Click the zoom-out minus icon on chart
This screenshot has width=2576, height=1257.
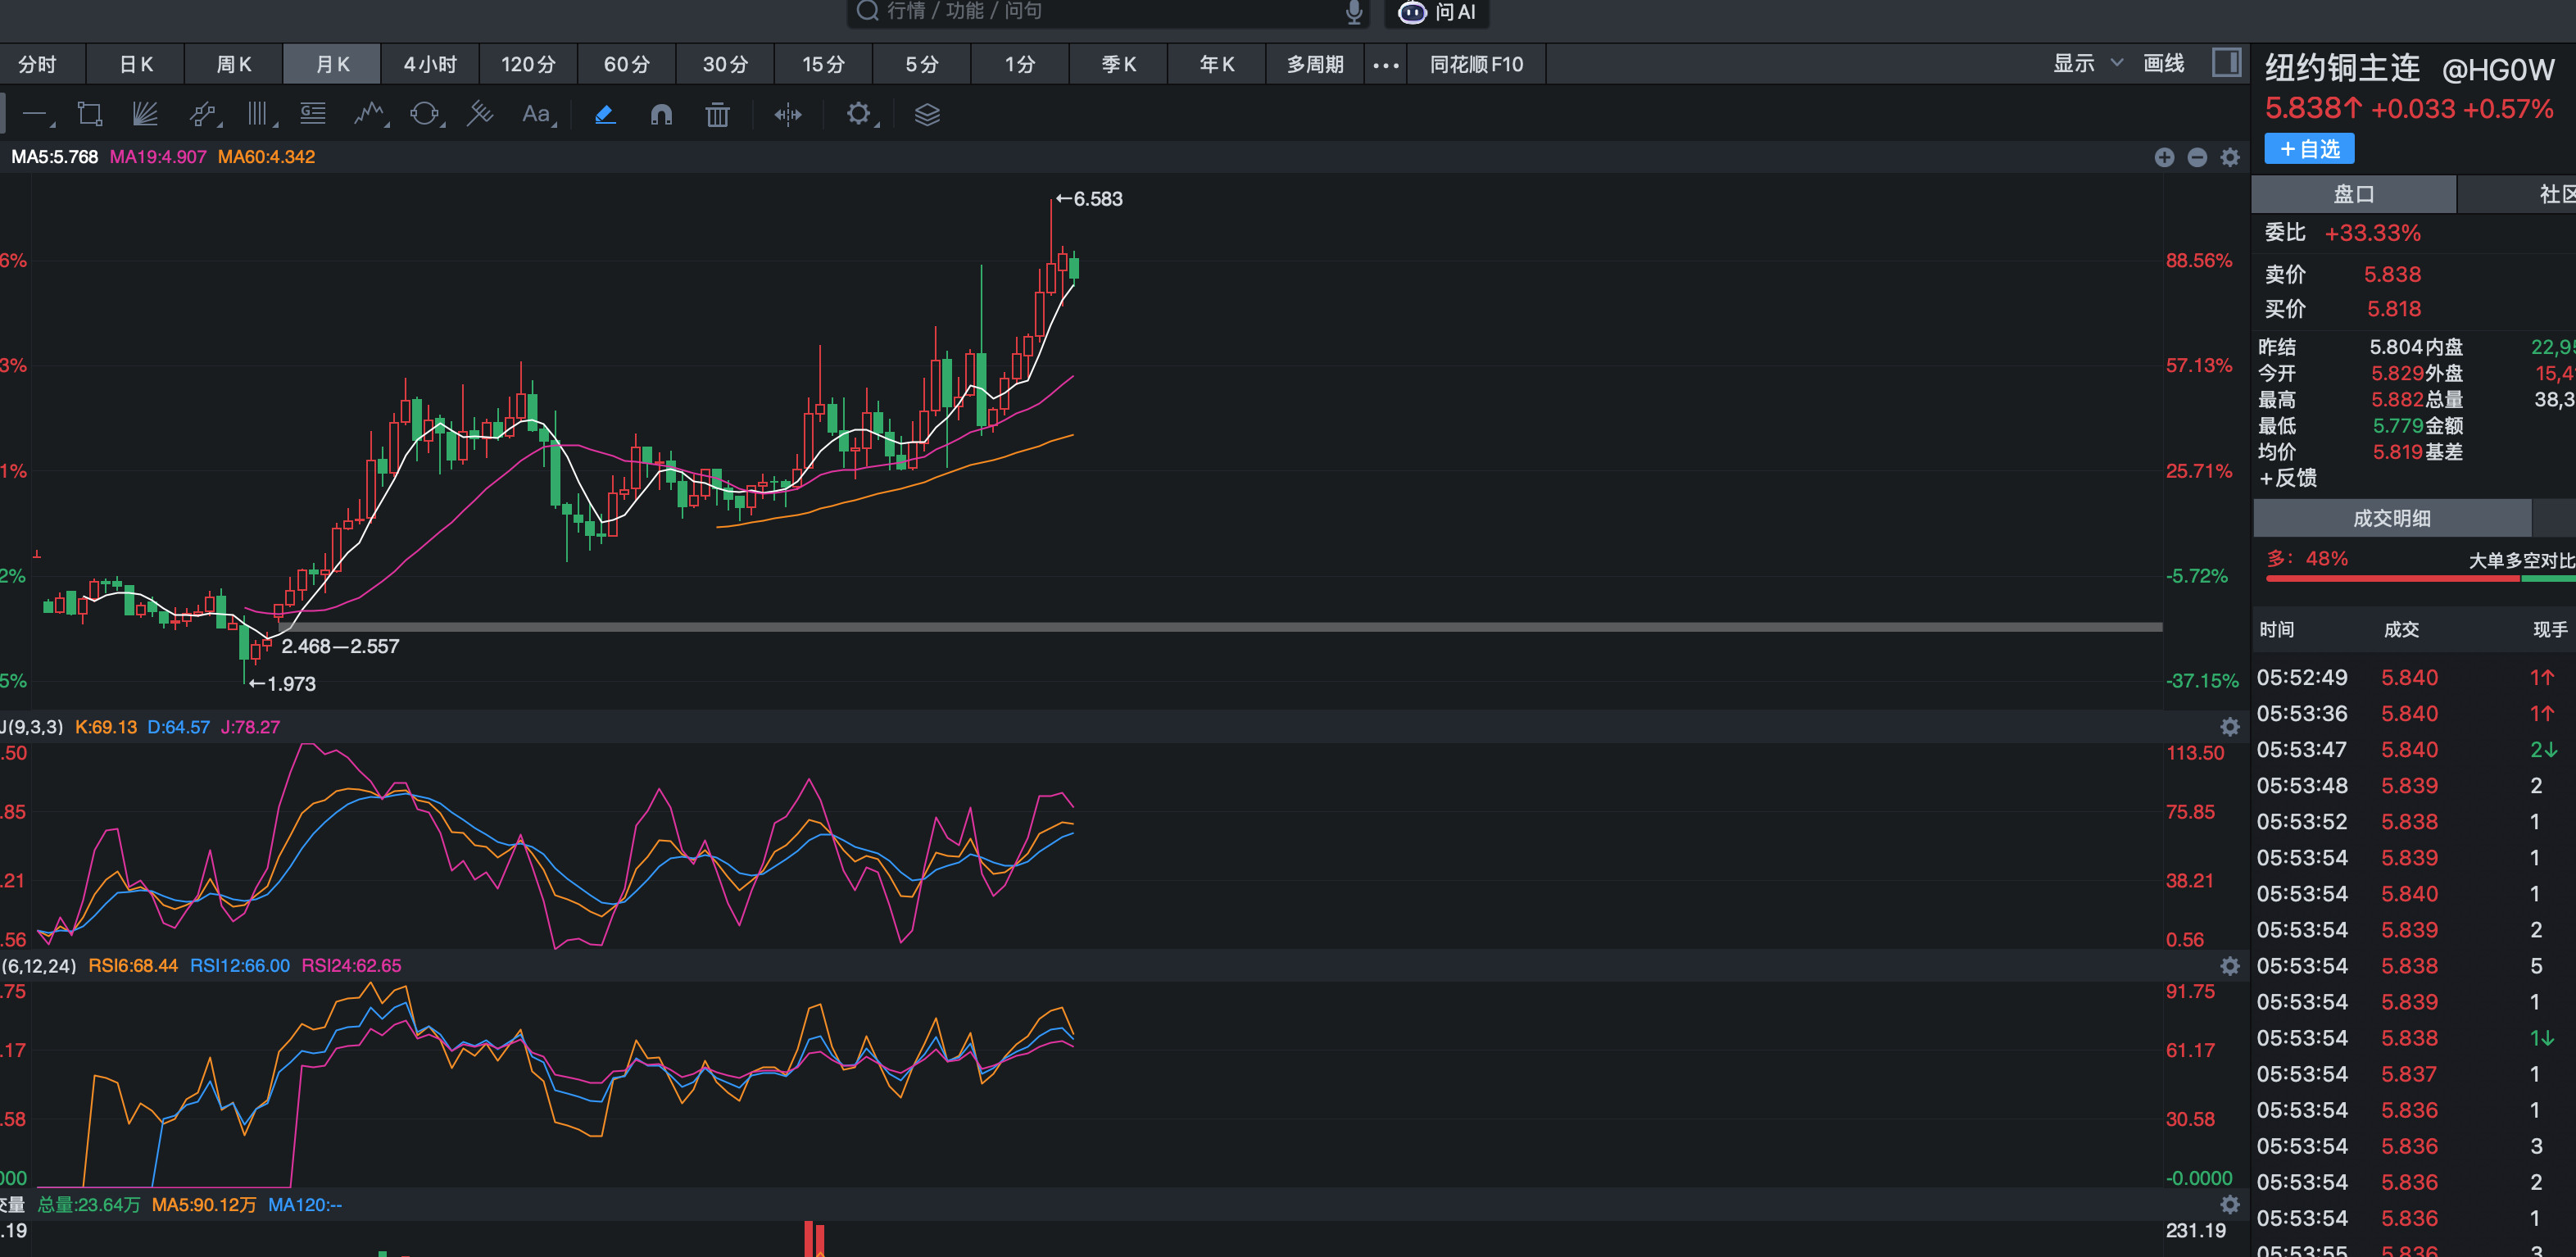point(2197,157)
